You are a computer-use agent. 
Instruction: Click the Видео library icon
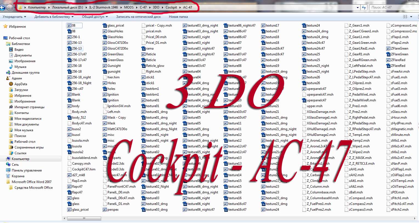point(11,50)
